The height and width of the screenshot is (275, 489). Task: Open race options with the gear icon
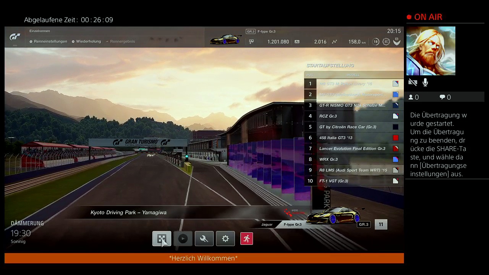coord(225,239)
